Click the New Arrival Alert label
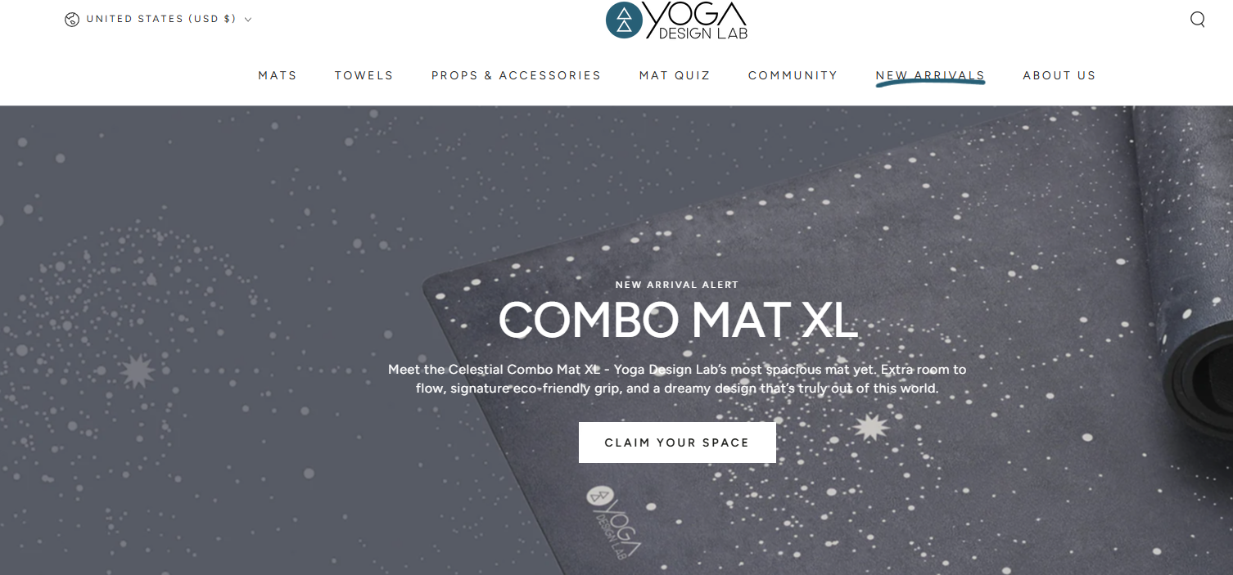Image resolution: width=1233 pixels, height=575 pixels. tap(677, 285)
